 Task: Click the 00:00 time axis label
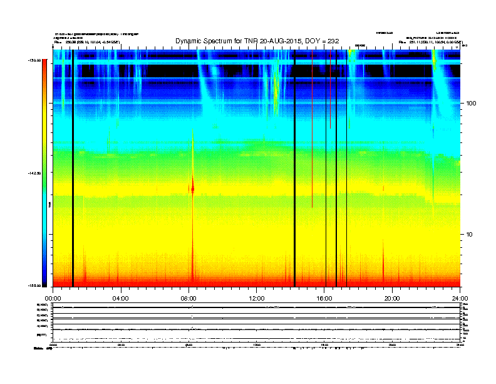[x=53, y=299]
